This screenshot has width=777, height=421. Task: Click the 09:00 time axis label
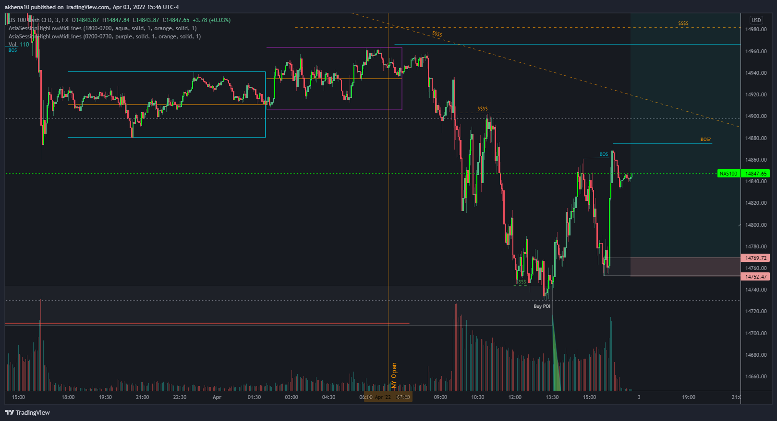pos(440,397)
